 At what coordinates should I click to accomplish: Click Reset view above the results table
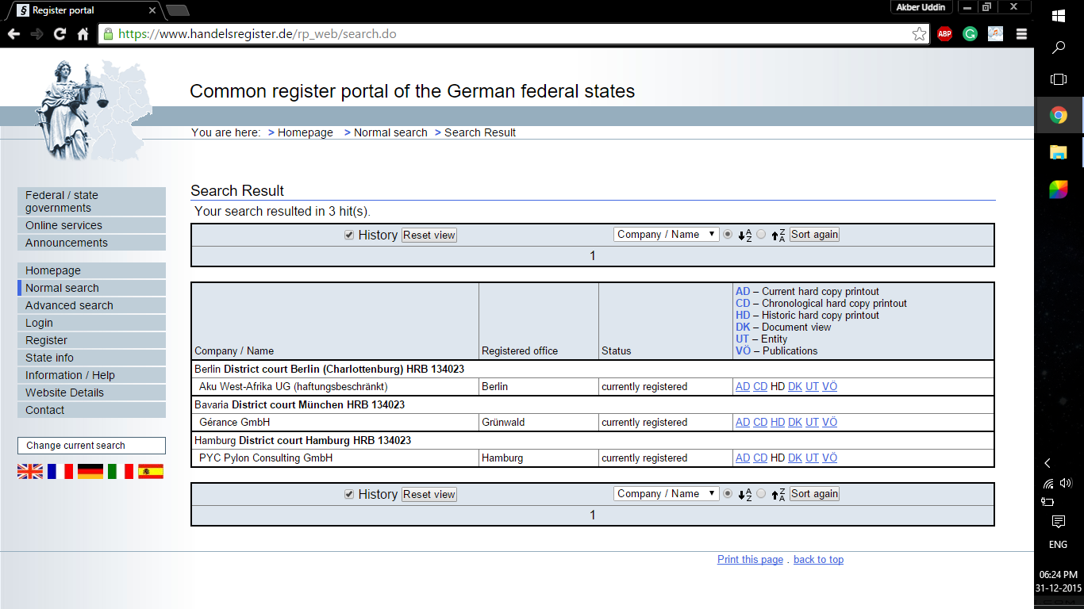429,236
